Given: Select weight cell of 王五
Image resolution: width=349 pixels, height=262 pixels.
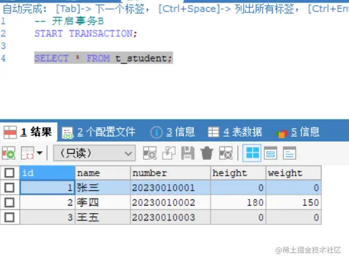Looking at the screenshot, I should (x=293, y=217).
